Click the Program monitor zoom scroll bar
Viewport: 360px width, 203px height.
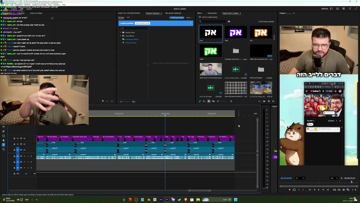tap(319, 186)
